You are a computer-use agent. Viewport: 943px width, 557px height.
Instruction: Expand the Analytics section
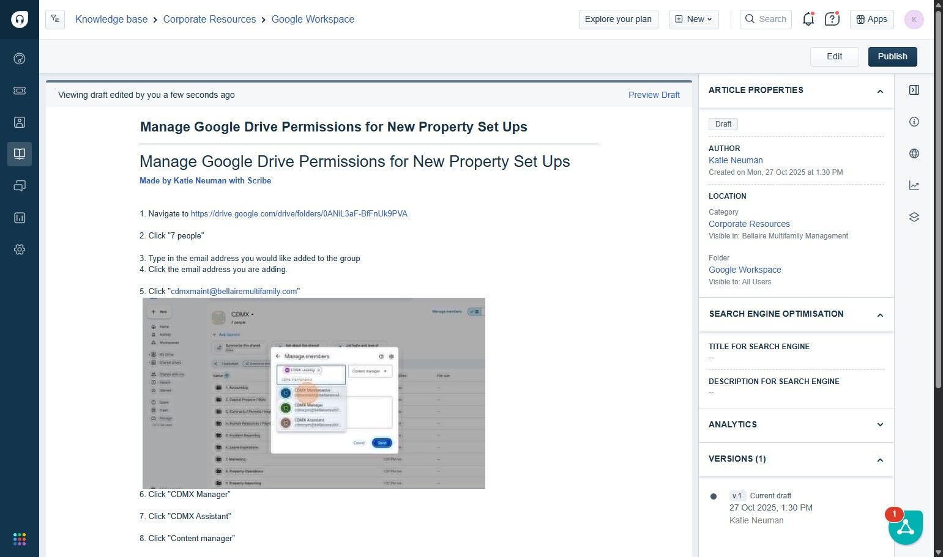[x=880, y=425]
